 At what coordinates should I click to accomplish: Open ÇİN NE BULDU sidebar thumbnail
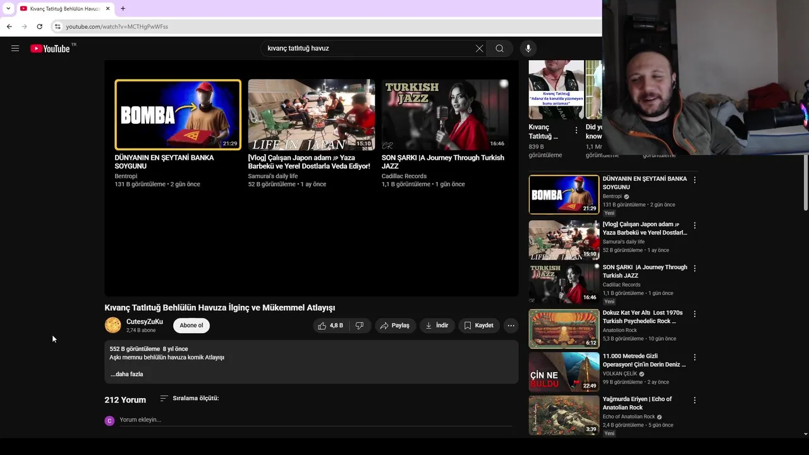tap(564, 372)
